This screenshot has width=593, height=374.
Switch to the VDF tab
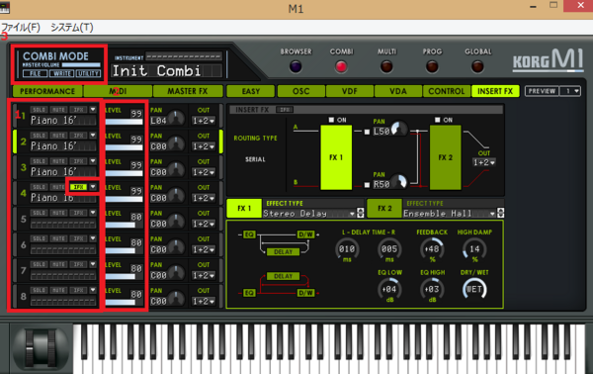350,91
